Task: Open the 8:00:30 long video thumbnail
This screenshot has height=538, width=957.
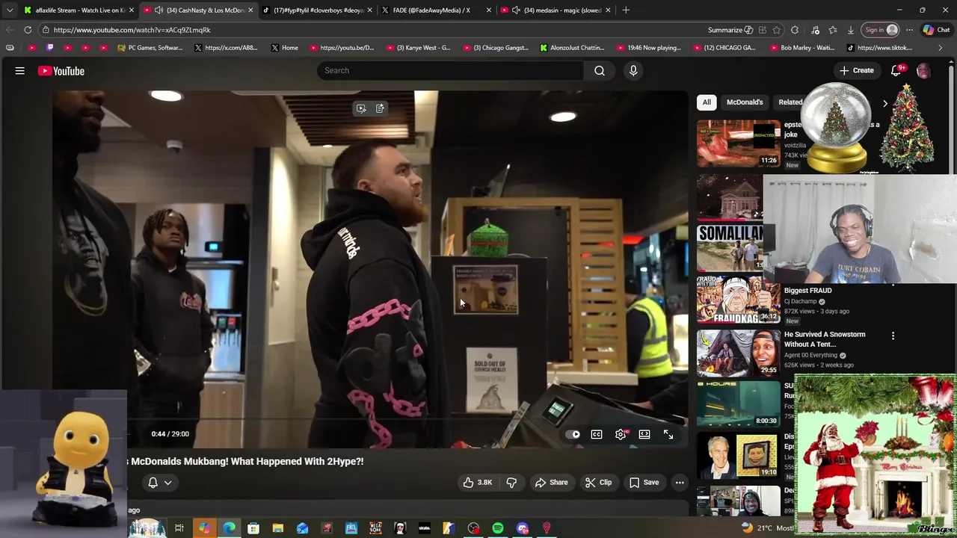Action: coord(739,403)
